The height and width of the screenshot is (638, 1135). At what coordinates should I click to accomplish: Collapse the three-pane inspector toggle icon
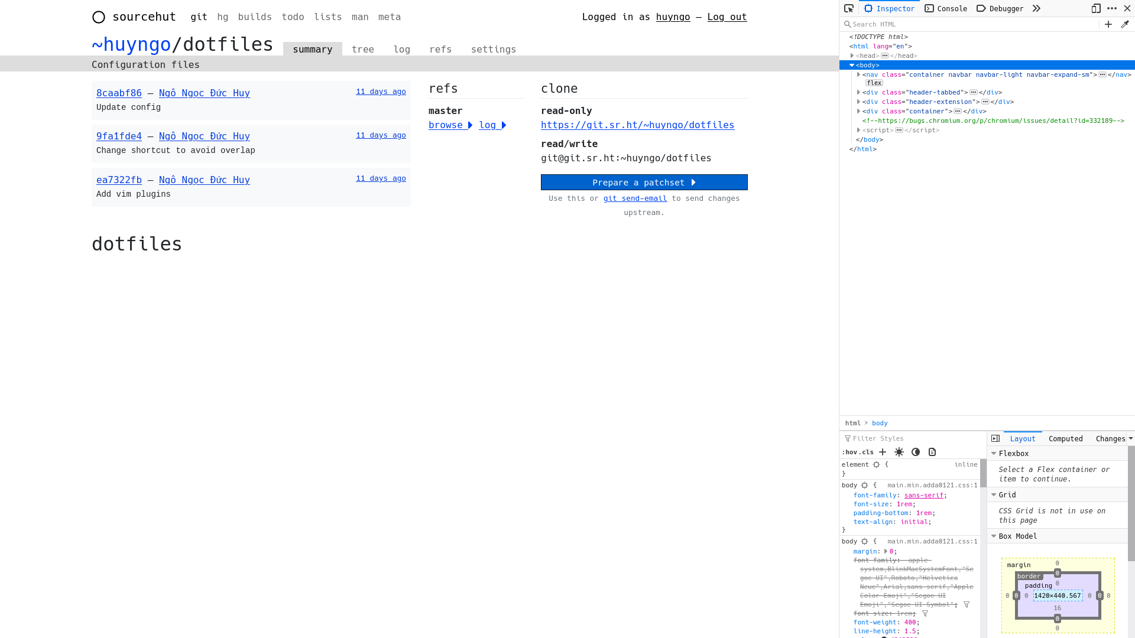(x=995, y=438)
